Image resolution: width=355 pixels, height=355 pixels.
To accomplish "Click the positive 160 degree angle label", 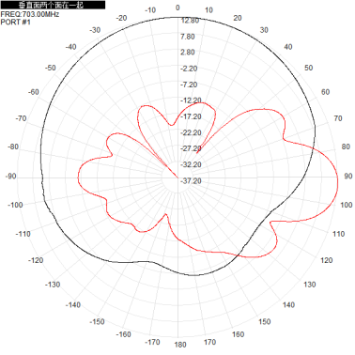I will tap(238, 334).
